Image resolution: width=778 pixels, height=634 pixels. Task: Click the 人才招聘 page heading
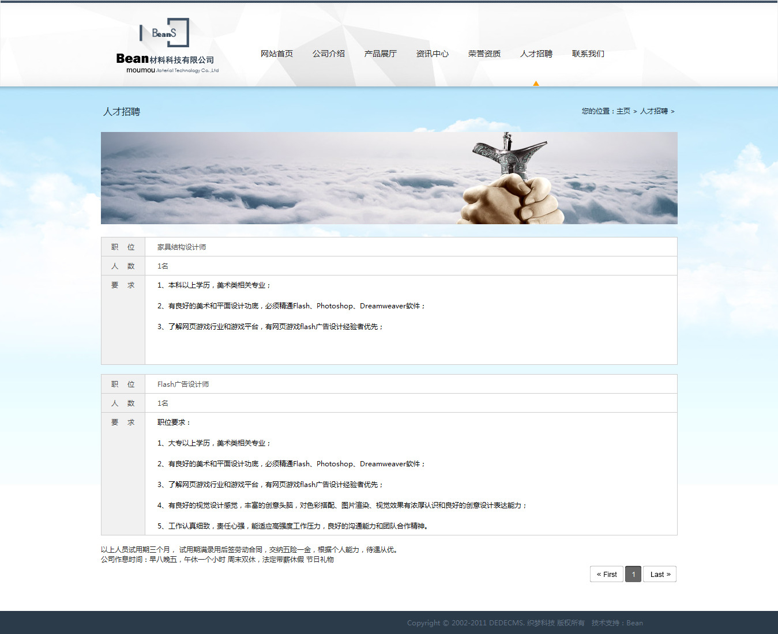click(x=122, y=112)
